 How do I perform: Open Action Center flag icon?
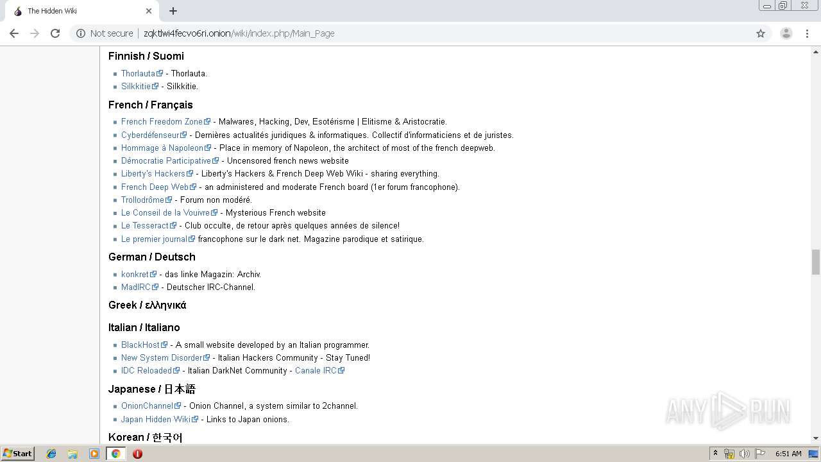pos(760,454)
